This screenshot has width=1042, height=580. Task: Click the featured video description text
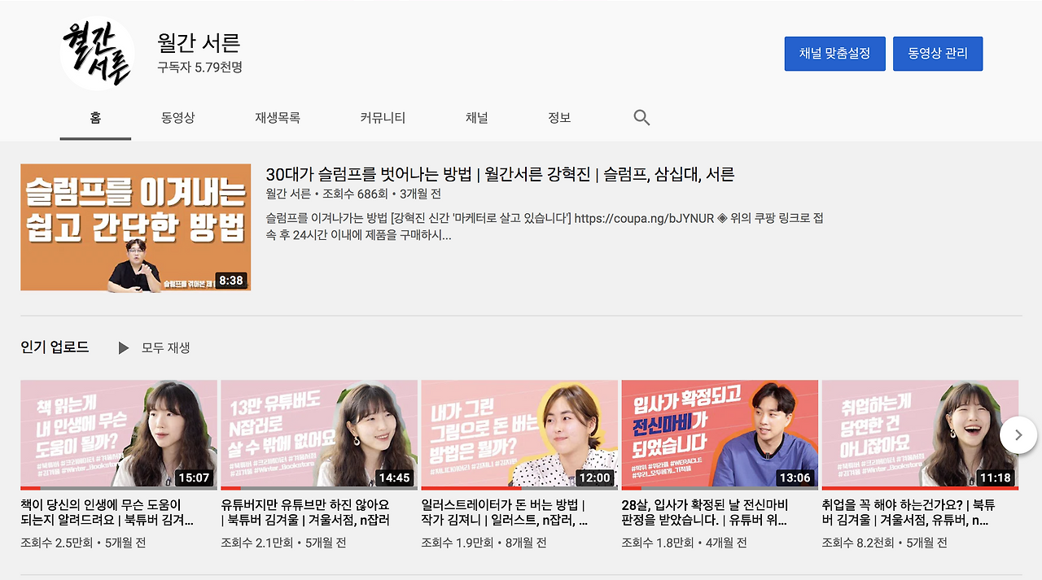pos(545,227)
